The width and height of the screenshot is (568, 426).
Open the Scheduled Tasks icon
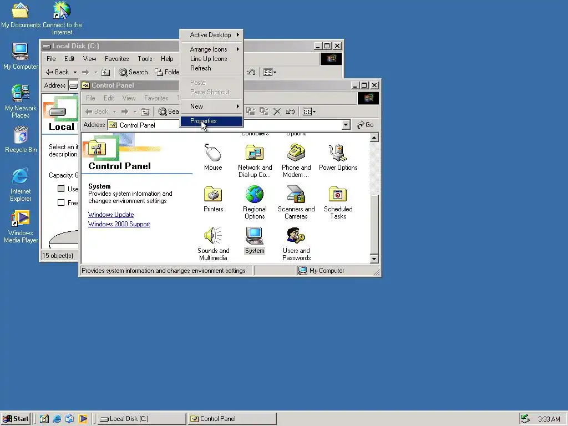pos(338,202)
